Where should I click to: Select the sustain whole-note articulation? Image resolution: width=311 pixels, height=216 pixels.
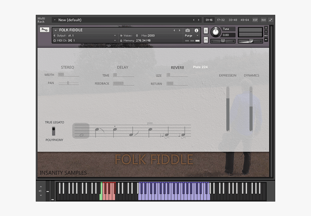pos(81,131)
